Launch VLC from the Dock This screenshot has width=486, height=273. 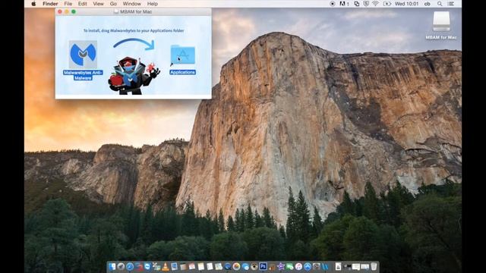166,266
